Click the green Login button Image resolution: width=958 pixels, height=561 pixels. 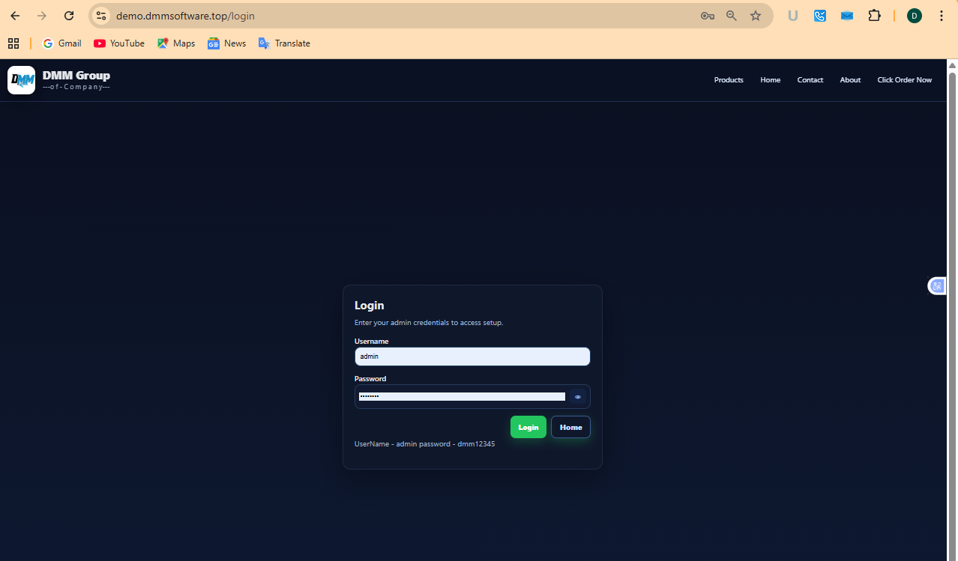528,426
